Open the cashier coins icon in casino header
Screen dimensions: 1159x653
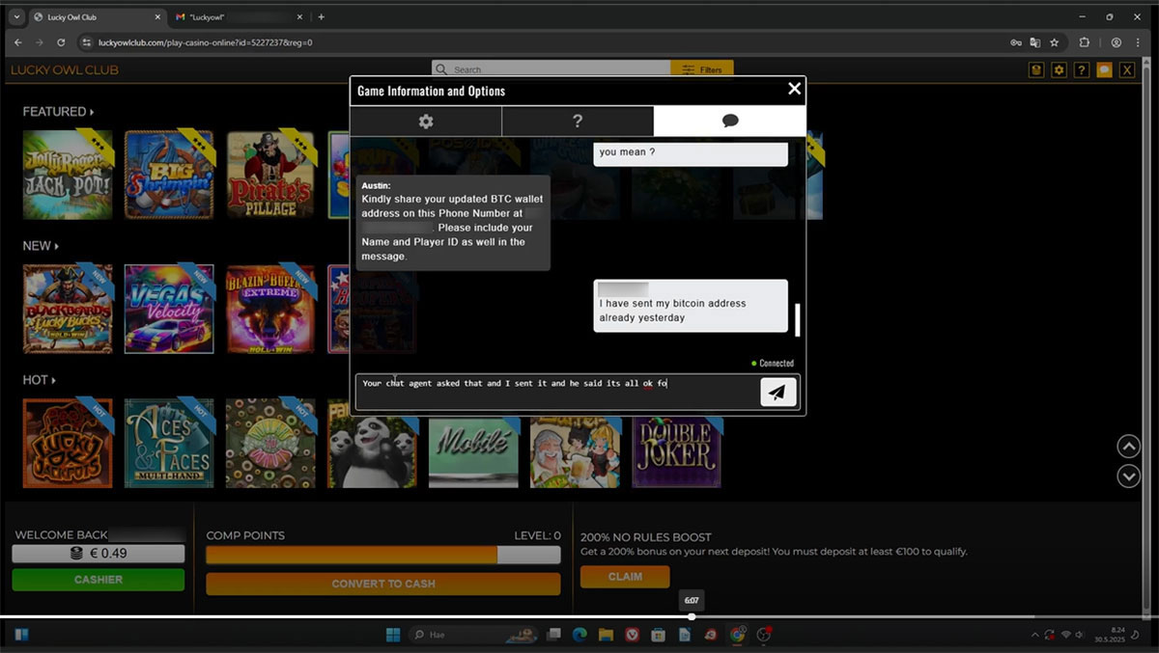1036,70
